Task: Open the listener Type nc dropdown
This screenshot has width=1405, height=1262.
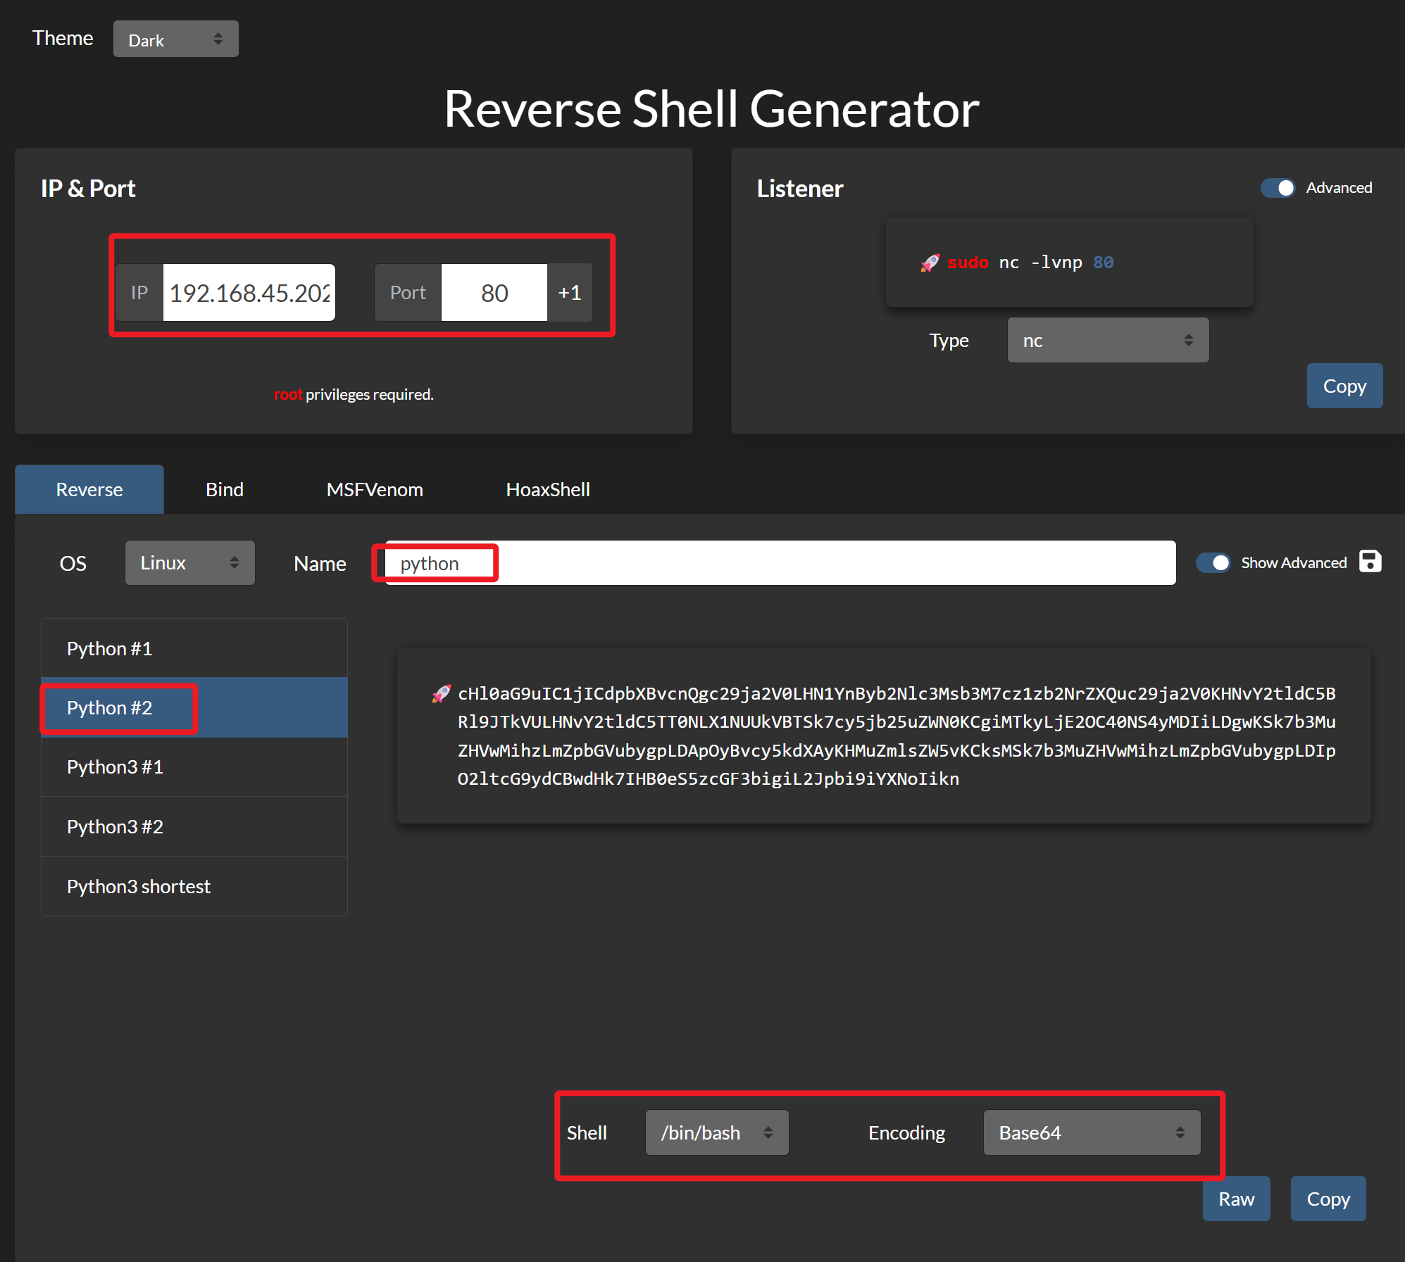Action: pyautogui.click(x=1107, y=341)
